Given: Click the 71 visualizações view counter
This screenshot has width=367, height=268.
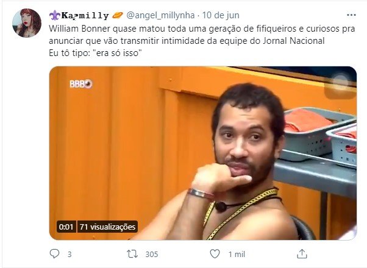Looking at the screenshot, I should pos(107,227).
